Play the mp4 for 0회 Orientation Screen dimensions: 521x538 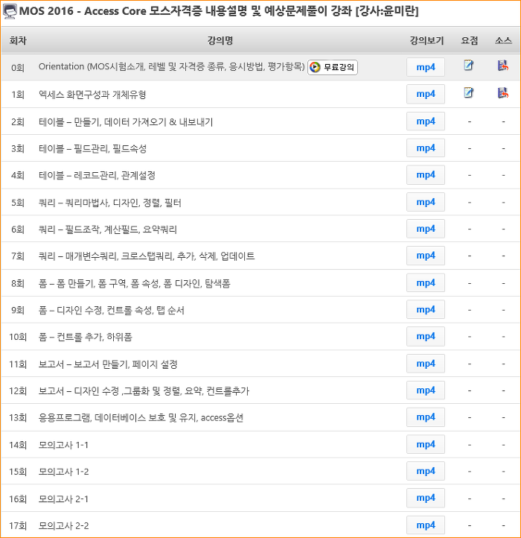[x=426, y=67]
